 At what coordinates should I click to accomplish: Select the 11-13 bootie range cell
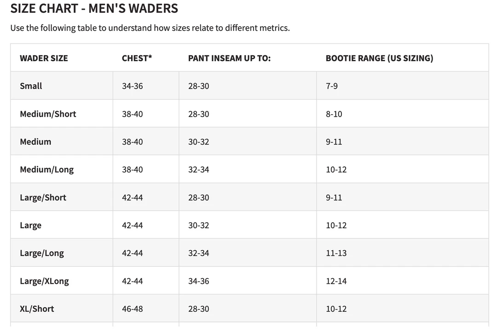(x=336, y=253)
